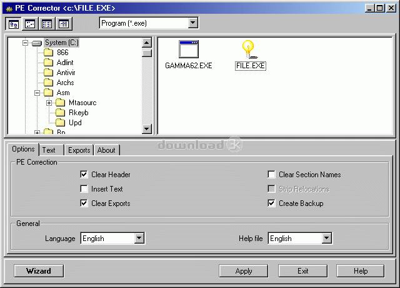The image size is (400, 288).
Task: Click the Strip Relocations checkbox
Action: 271,189
